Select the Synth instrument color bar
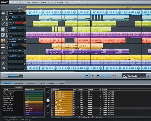This screenshot has width=151, height=121. click(34, 112)
